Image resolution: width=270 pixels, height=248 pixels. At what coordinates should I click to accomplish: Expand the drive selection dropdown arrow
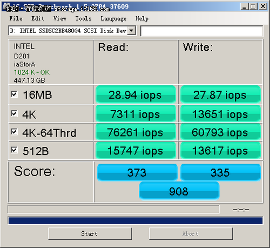click(x=132, y=31)
